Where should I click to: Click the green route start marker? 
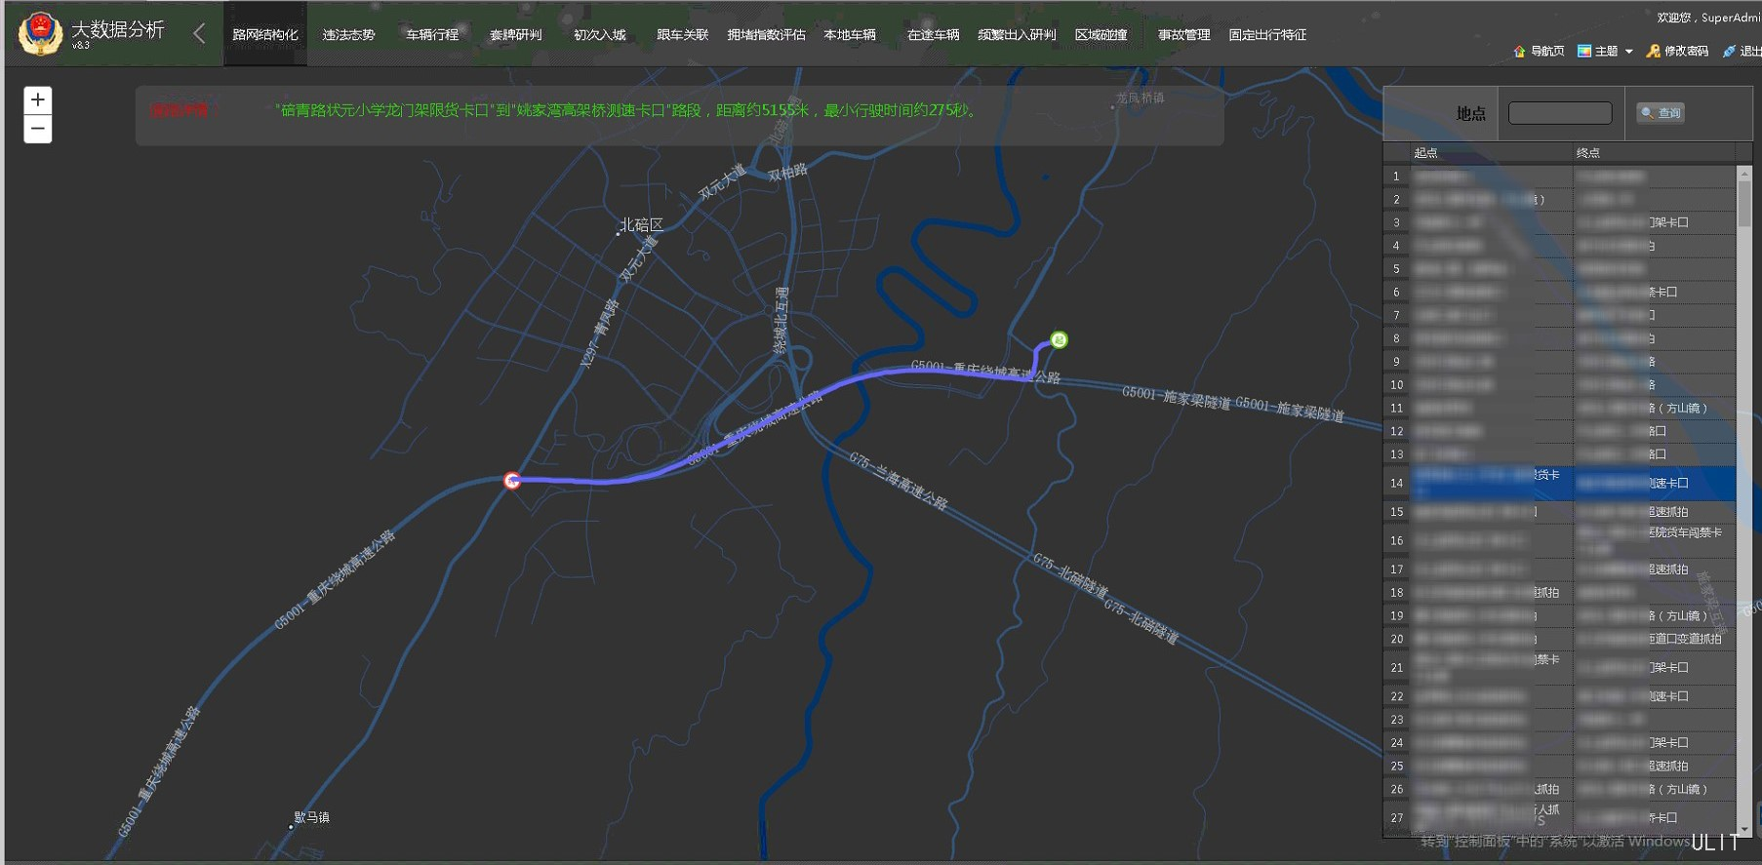(1059, 339)
